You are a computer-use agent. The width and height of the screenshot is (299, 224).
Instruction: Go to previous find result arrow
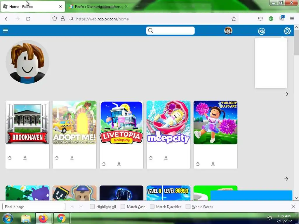coord(72,207)
